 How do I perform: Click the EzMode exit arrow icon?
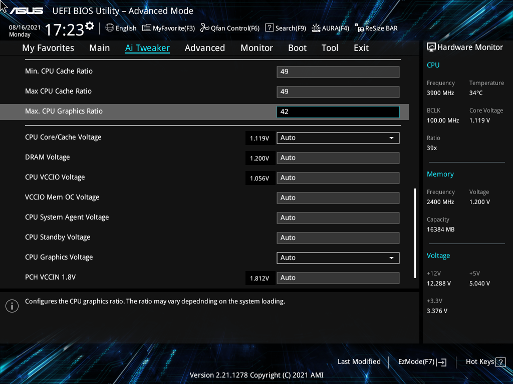[x=442, y=362]
